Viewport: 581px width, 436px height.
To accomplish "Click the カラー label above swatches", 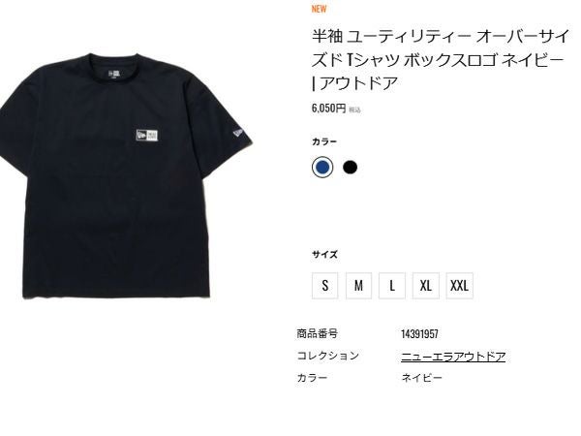I will point(324,141).
